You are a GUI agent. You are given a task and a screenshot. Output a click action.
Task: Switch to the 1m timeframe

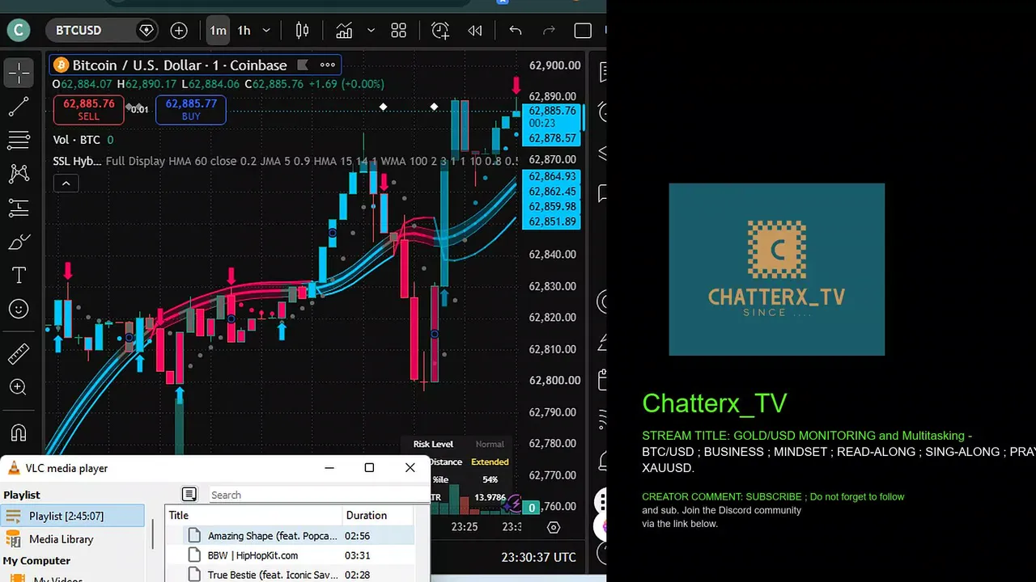click(218, 31)
